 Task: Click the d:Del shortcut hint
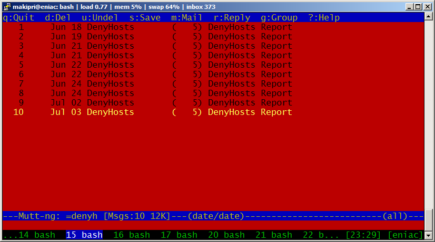point(58,18)
